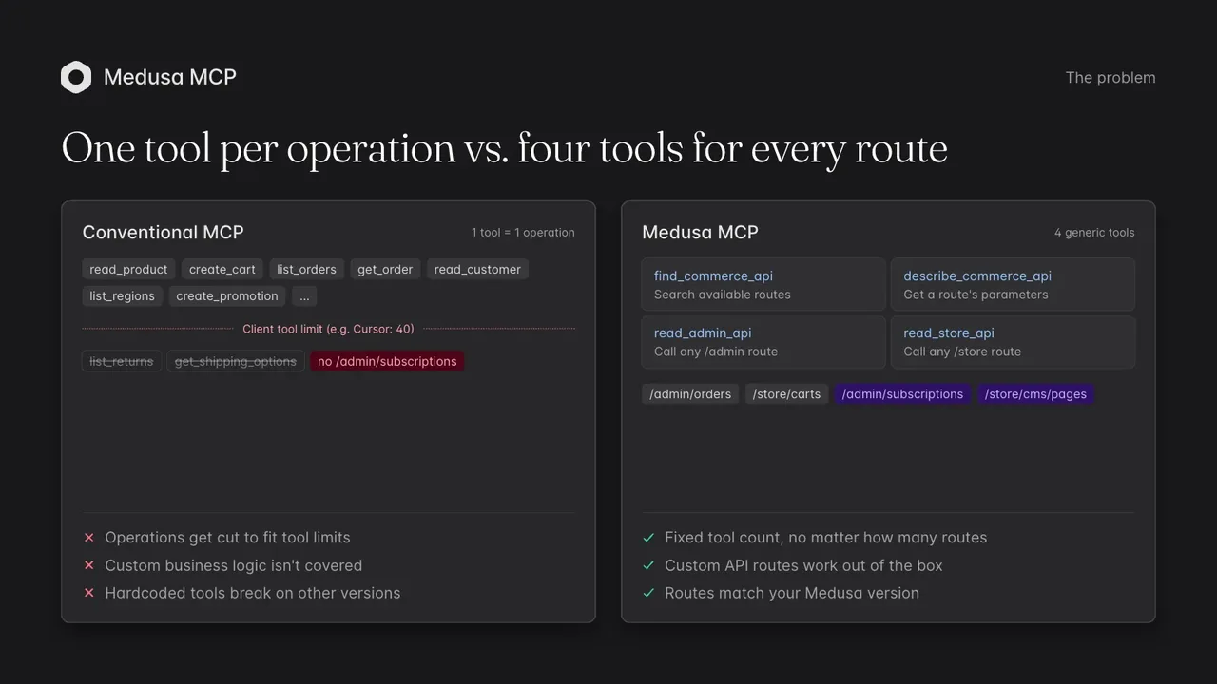Click 'Hardcoded tools break on other versions'

coord(253,593)
